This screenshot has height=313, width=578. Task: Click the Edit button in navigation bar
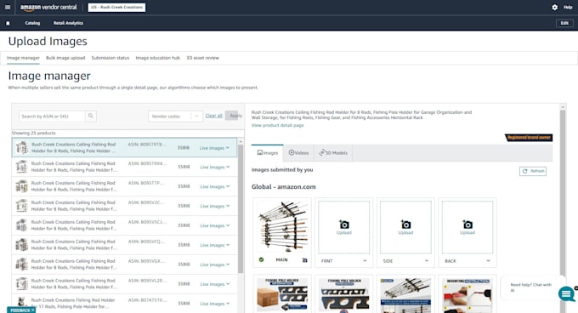[x=564, y=23]
